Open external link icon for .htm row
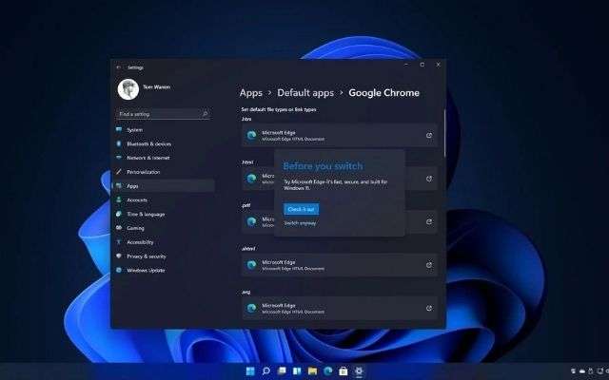609x380 pixels. (428, 136)
